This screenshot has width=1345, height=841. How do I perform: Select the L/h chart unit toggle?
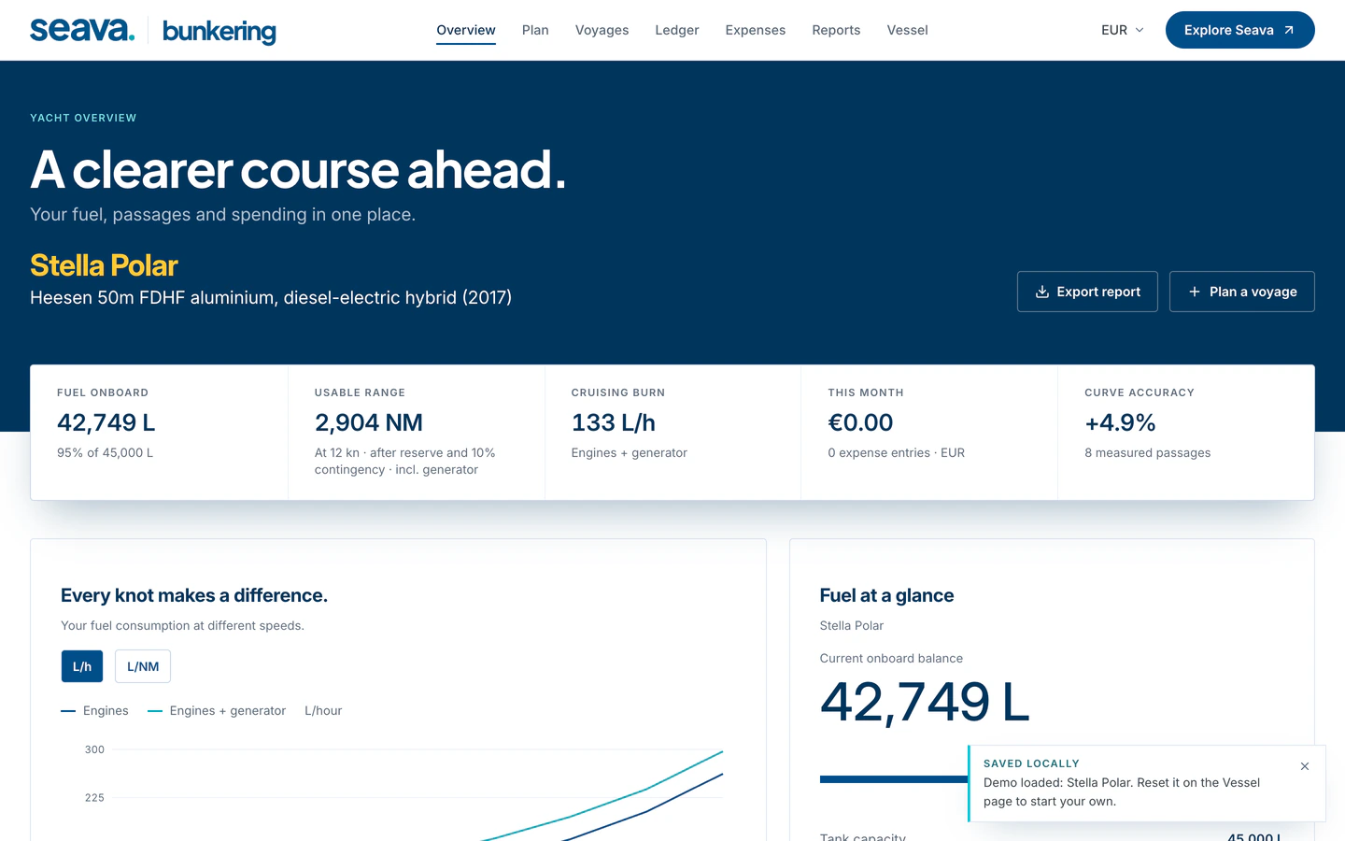point(82,666)
